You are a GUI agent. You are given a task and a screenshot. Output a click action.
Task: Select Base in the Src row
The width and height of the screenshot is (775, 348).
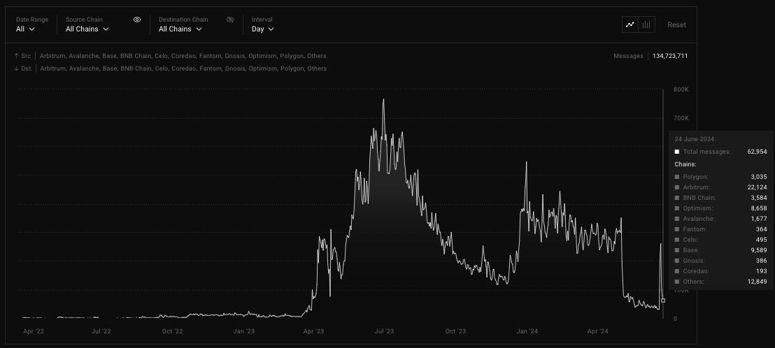(109, 56)
